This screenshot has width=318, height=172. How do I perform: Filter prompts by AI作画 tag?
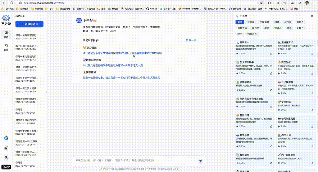click(x=288, y=22)
